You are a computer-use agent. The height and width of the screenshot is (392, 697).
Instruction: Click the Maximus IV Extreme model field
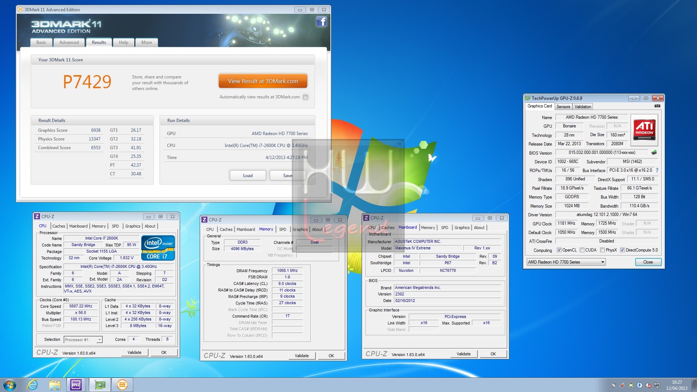pyautogui.click(x=428, y=248)
